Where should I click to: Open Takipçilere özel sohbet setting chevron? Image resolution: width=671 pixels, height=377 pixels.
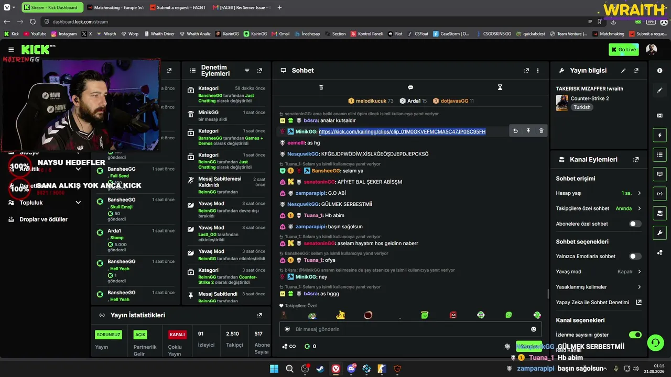(639, 208)
